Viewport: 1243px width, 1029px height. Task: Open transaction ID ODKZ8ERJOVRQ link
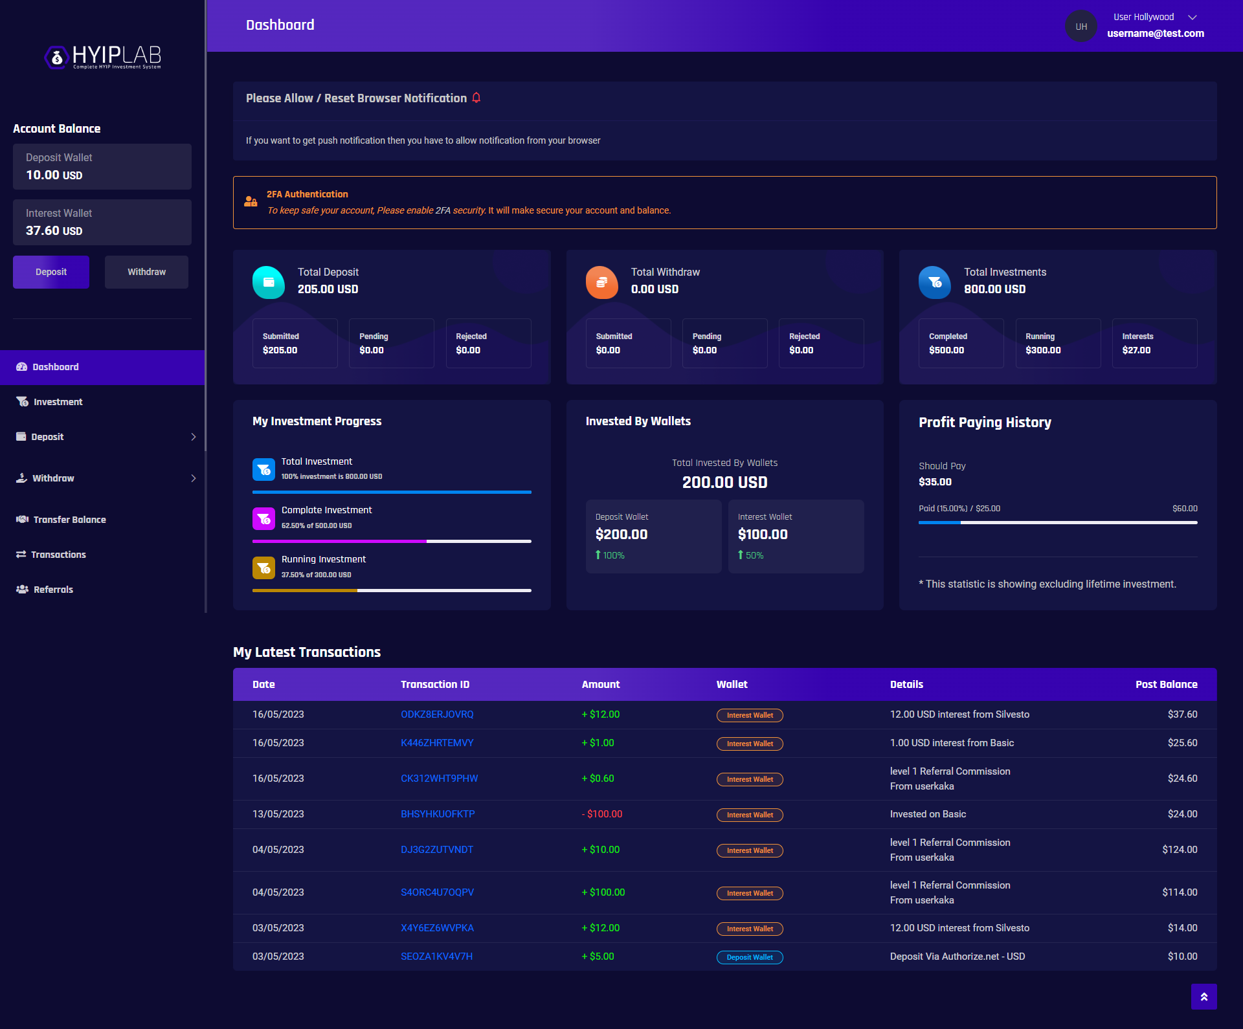[437, 714]
